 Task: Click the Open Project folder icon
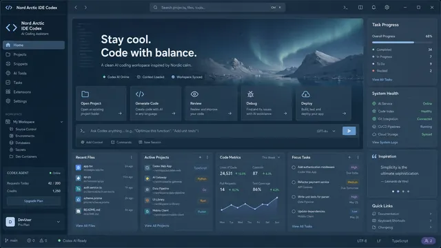coord(85,94)
